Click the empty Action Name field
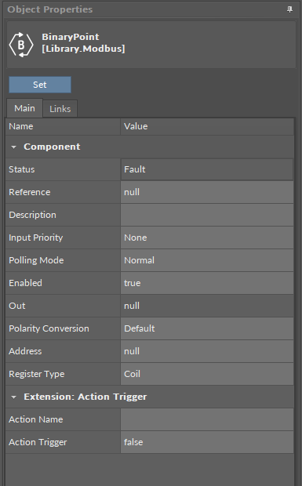The height and width of the screenshot is (486, 302). [x=207, y=419]
